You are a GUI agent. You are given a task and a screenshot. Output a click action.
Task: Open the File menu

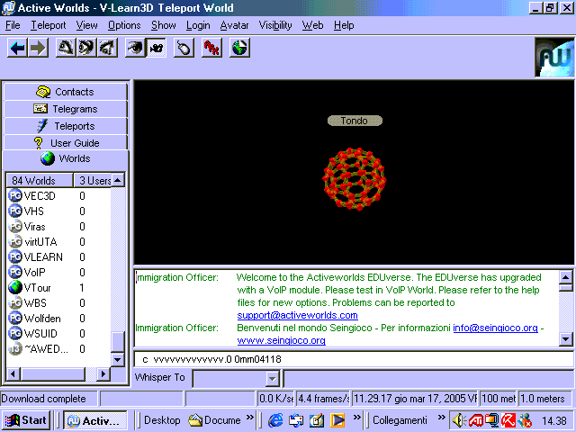tap(13, 25)
